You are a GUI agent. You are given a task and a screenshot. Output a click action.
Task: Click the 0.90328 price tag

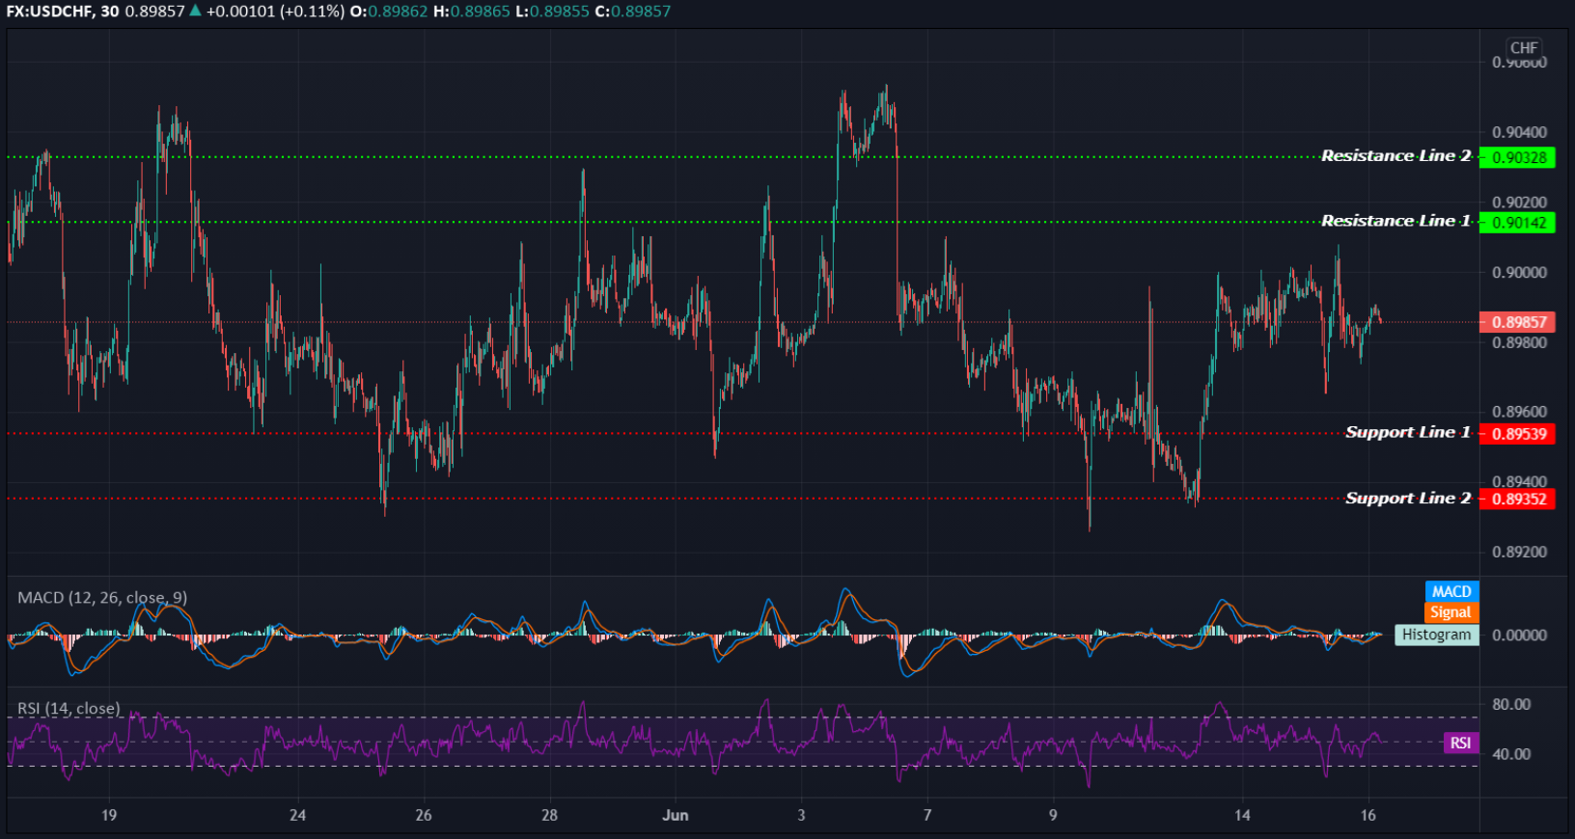[1517, 157]
